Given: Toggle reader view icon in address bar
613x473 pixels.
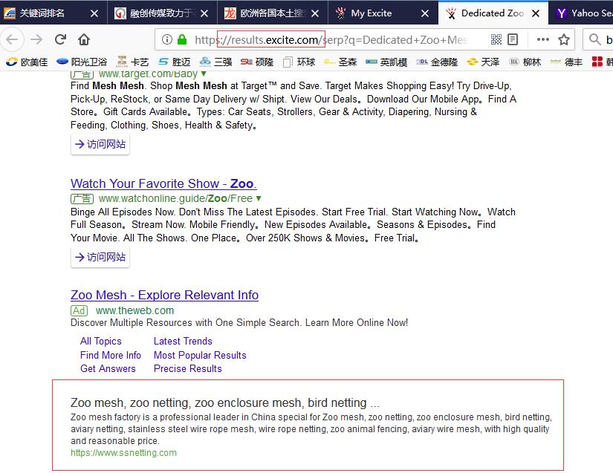Looking at the screenshot, I should pos(513,39).
